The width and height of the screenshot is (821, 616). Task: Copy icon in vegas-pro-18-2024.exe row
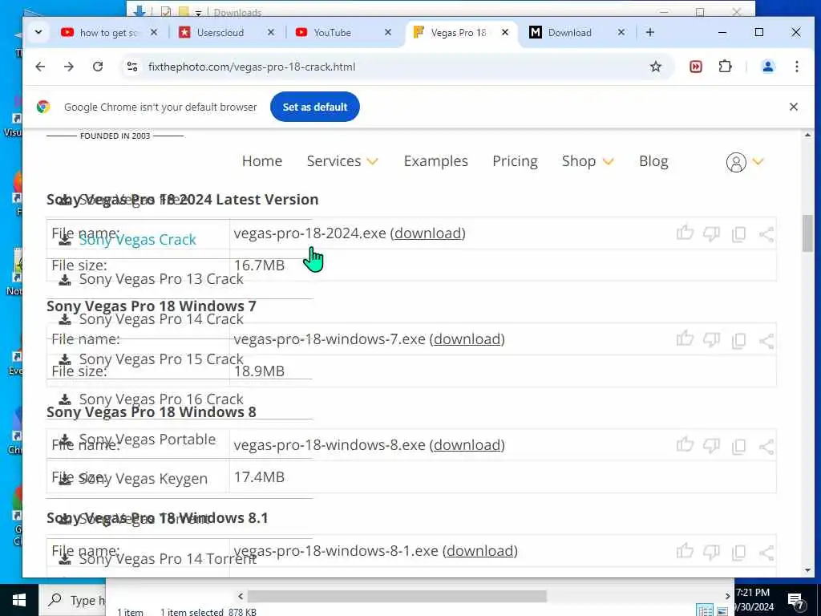(x=738, y=234)
